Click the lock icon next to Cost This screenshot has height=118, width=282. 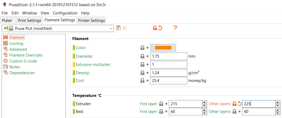pyautogui.click(x=142, y=81)
